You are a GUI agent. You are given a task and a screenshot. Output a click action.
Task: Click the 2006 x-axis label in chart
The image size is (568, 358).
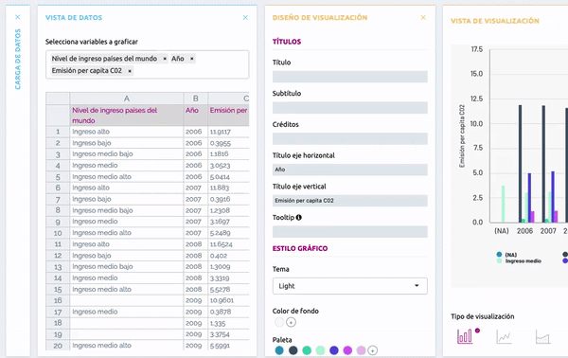click(524, 231)
